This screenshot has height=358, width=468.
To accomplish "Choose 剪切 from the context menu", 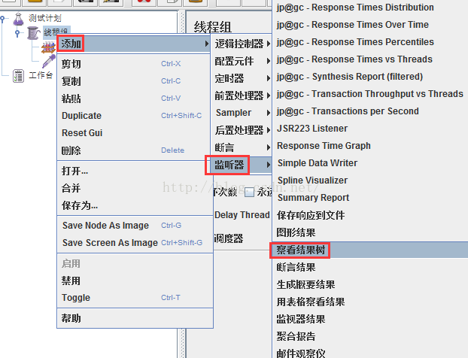I will point(134,64).
